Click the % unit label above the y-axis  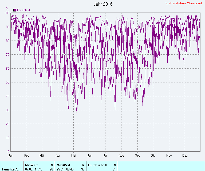7,9
